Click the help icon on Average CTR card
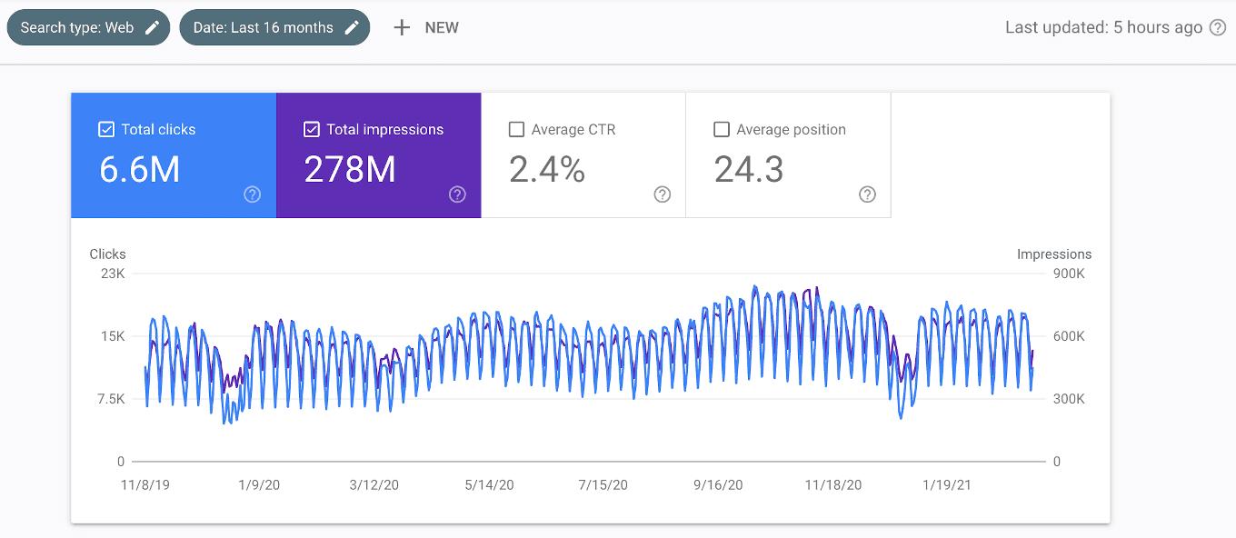1236x538 pixels. click(662, 194)
